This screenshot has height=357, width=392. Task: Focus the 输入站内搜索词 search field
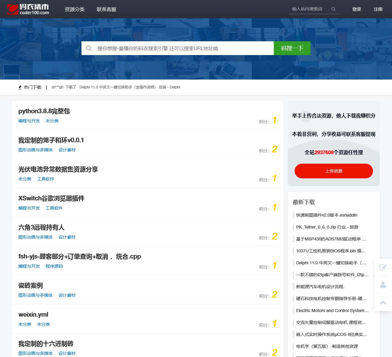(310, 9)
